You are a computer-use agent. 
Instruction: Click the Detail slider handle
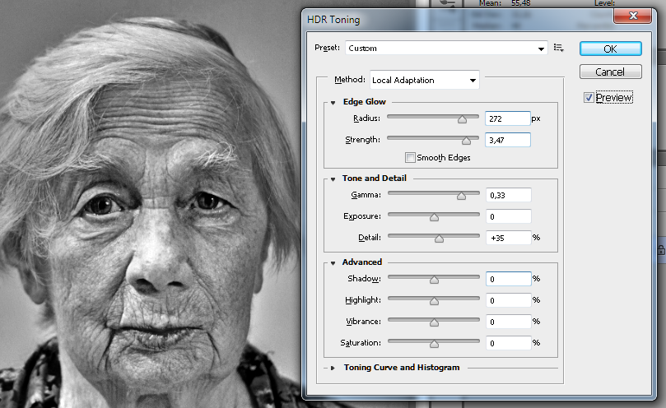point(439,239)
